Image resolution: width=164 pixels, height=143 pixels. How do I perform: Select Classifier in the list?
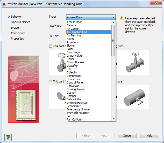tap(89, 66)
